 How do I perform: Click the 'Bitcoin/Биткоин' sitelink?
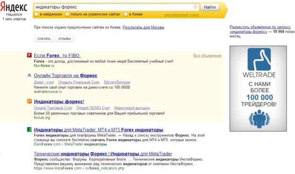tap(117, 82)
